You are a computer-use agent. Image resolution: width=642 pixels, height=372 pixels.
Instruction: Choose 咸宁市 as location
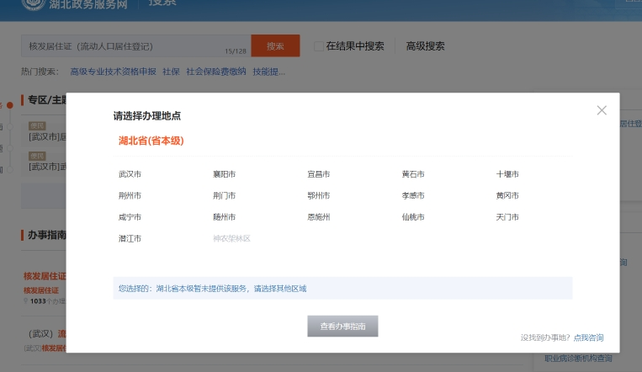[130, 217]
